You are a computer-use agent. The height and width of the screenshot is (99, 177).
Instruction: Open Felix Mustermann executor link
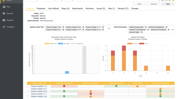click(x=46, y=21)
